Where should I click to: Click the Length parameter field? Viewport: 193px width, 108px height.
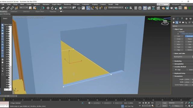point(188,79)
